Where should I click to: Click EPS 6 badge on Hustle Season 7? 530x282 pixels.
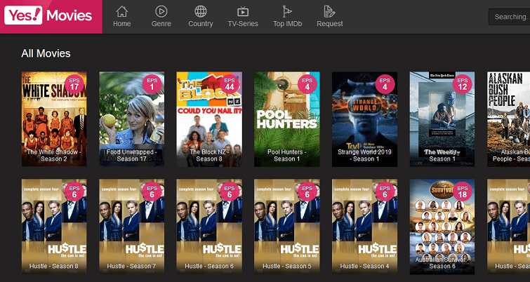[152, 192]
